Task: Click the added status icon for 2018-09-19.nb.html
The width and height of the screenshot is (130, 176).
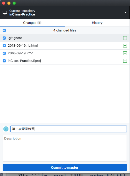Action: coord(125,46)
